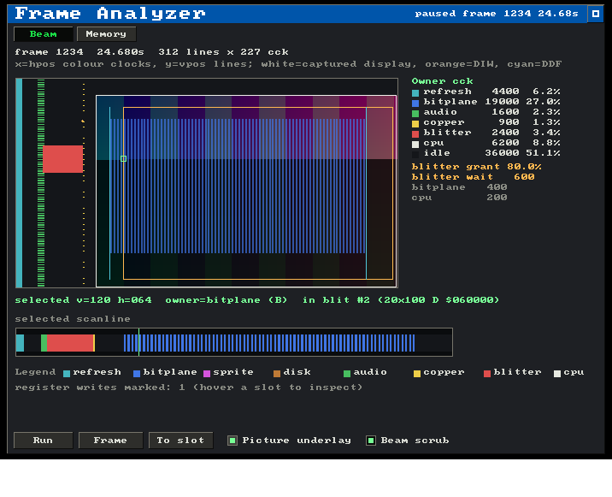Screen dimensions: 612x497
Task: Click the 'bitplane 19000 27.0%' row
Action: [486, 102]
